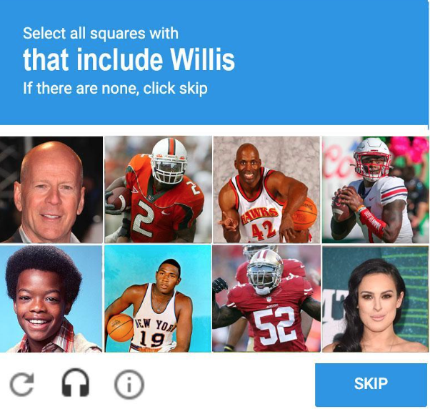430x409 pixels.
Task: Select the orange jersey number 2 football tile
Action: point(159,189)
